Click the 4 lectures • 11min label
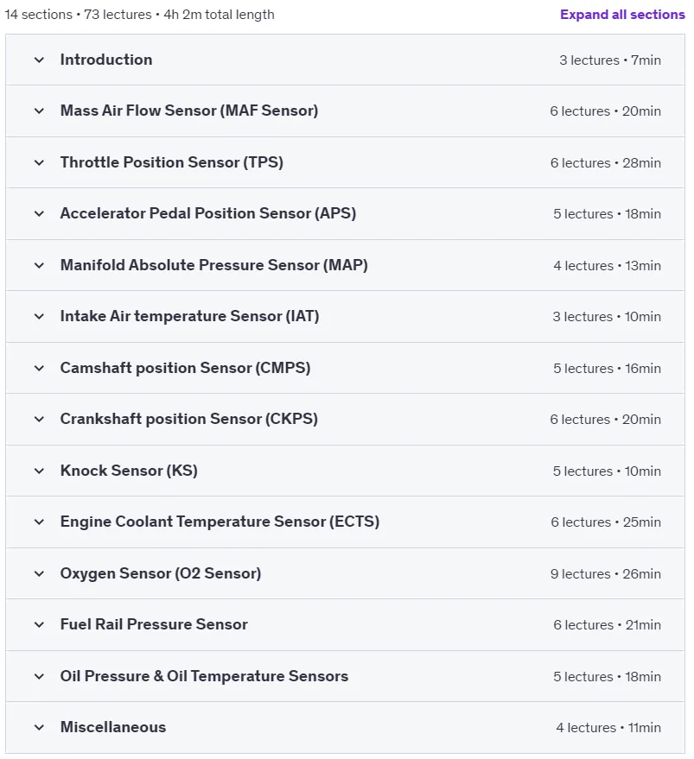The height and width of the screenshot is (759, 694). coord(608,728)
